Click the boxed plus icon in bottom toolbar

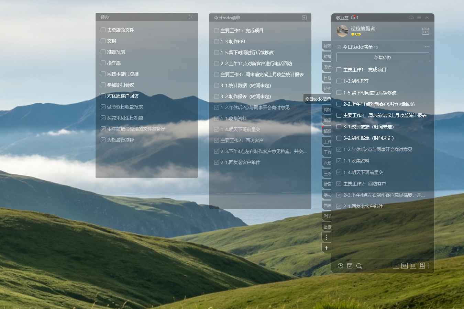pos(396,266)
